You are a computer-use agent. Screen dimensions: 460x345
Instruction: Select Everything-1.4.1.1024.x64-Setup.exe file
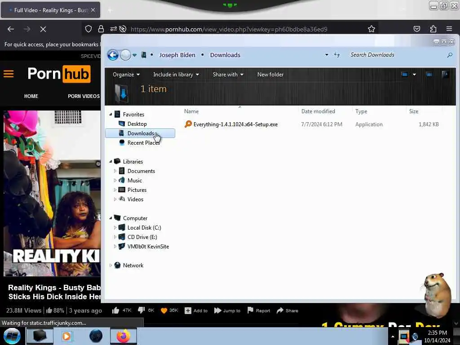pos(235,124)
